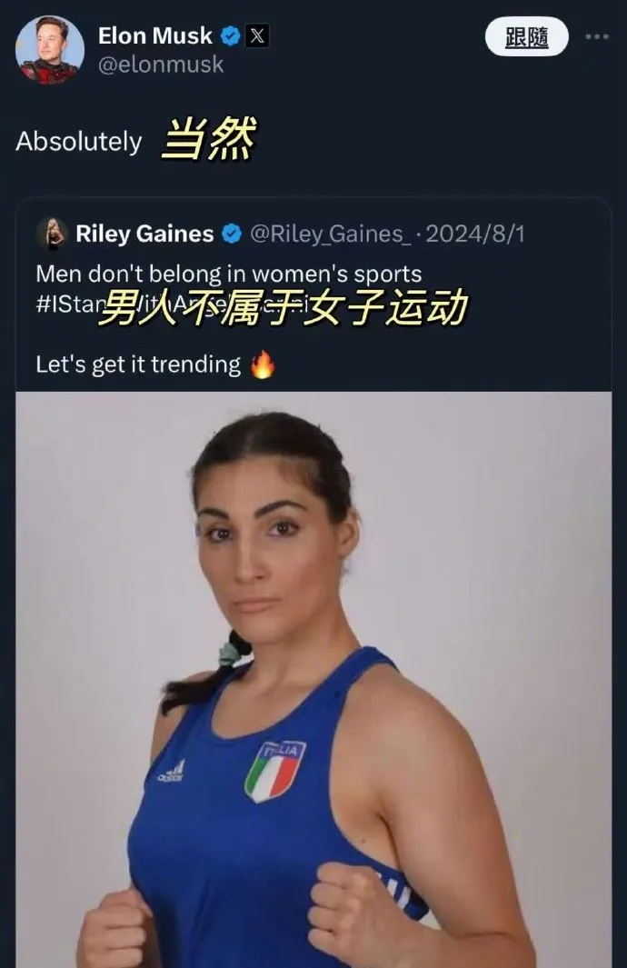Open the @elonmusk handle link

pyautogui.click(x=161, y=65)
